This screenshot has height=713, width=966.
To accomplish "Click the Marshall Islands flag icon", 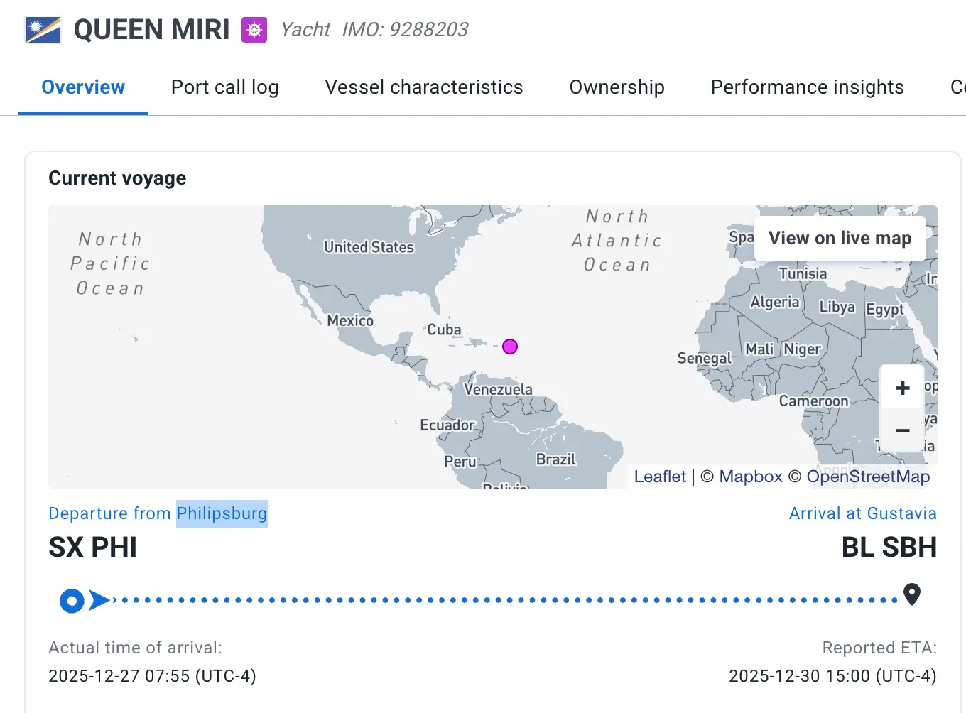I will click(x=43, y=30).
